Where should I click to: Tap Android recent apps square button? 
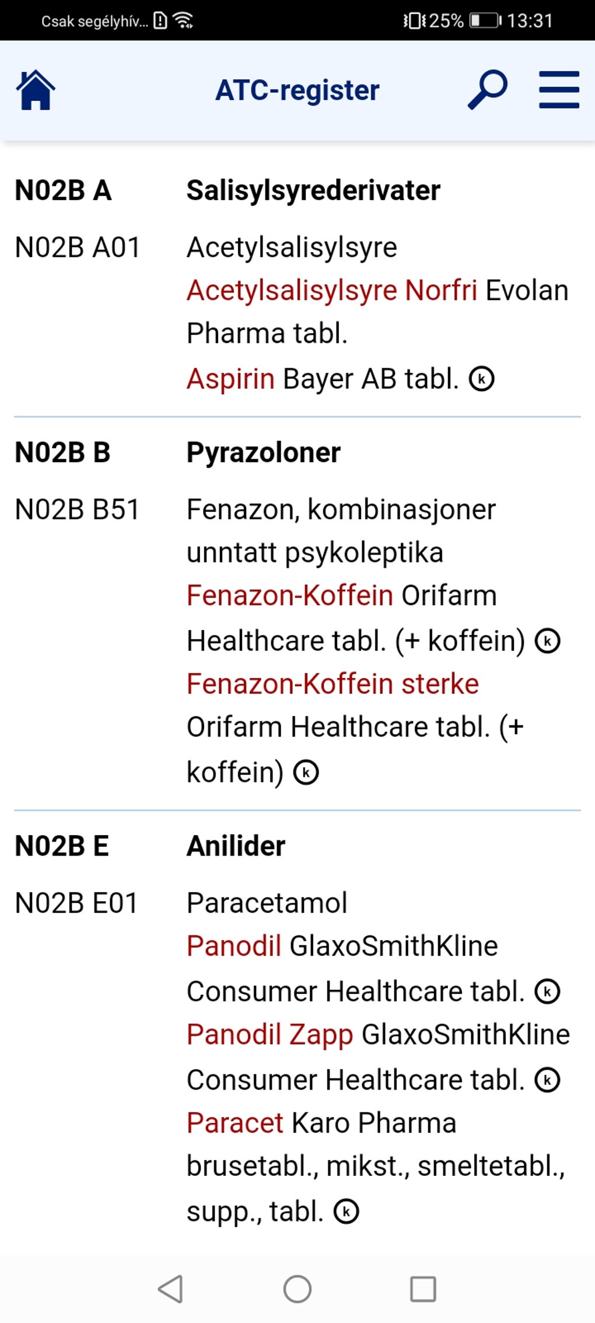[x=423, y=1289]
